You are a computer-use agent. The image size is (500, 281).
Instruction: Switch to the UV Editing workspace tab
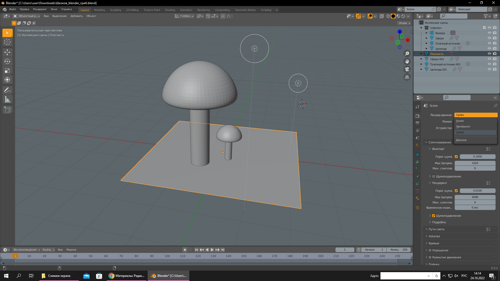point(132,10)
